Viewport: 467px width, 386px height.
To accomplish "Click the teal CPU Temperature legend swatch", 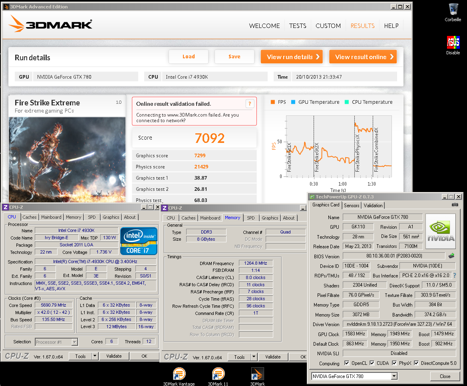I will pyautogui.click(x=347, y=102).
